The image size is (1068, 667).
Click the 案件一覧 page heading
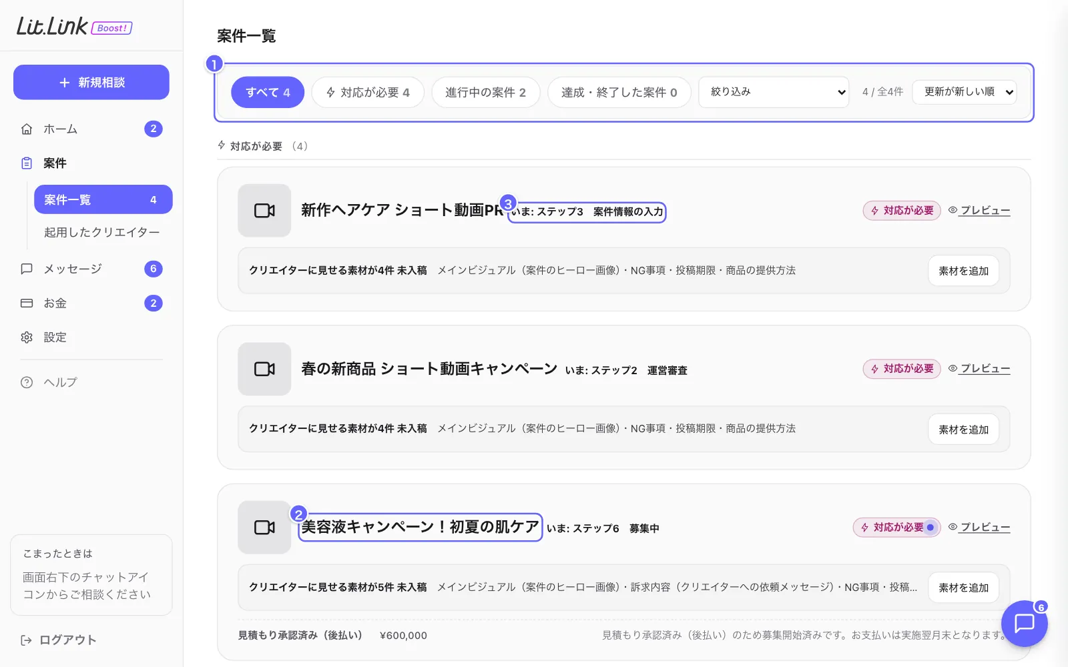(x=246, y=36)
